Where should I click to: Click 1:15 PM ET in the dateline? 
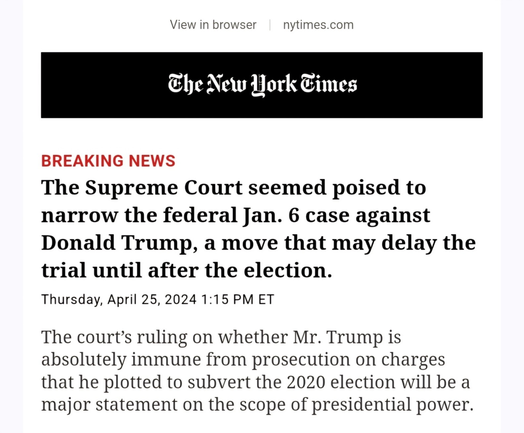(237, 299)
